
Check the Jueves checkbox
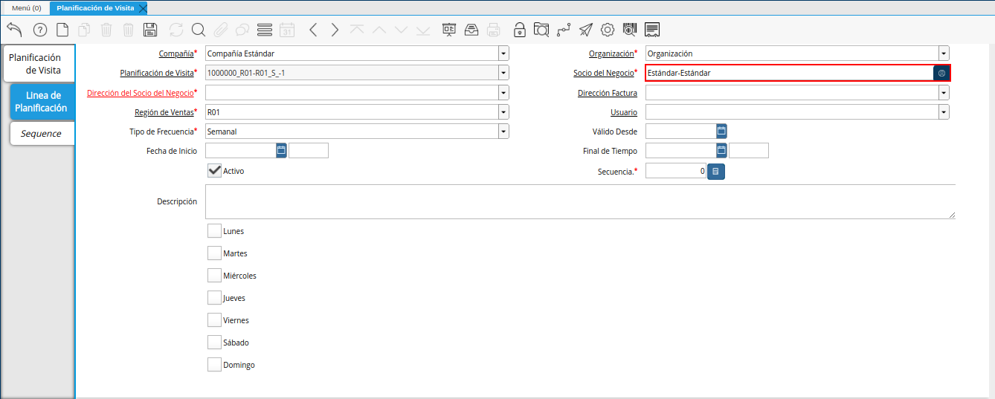(214, 297)
